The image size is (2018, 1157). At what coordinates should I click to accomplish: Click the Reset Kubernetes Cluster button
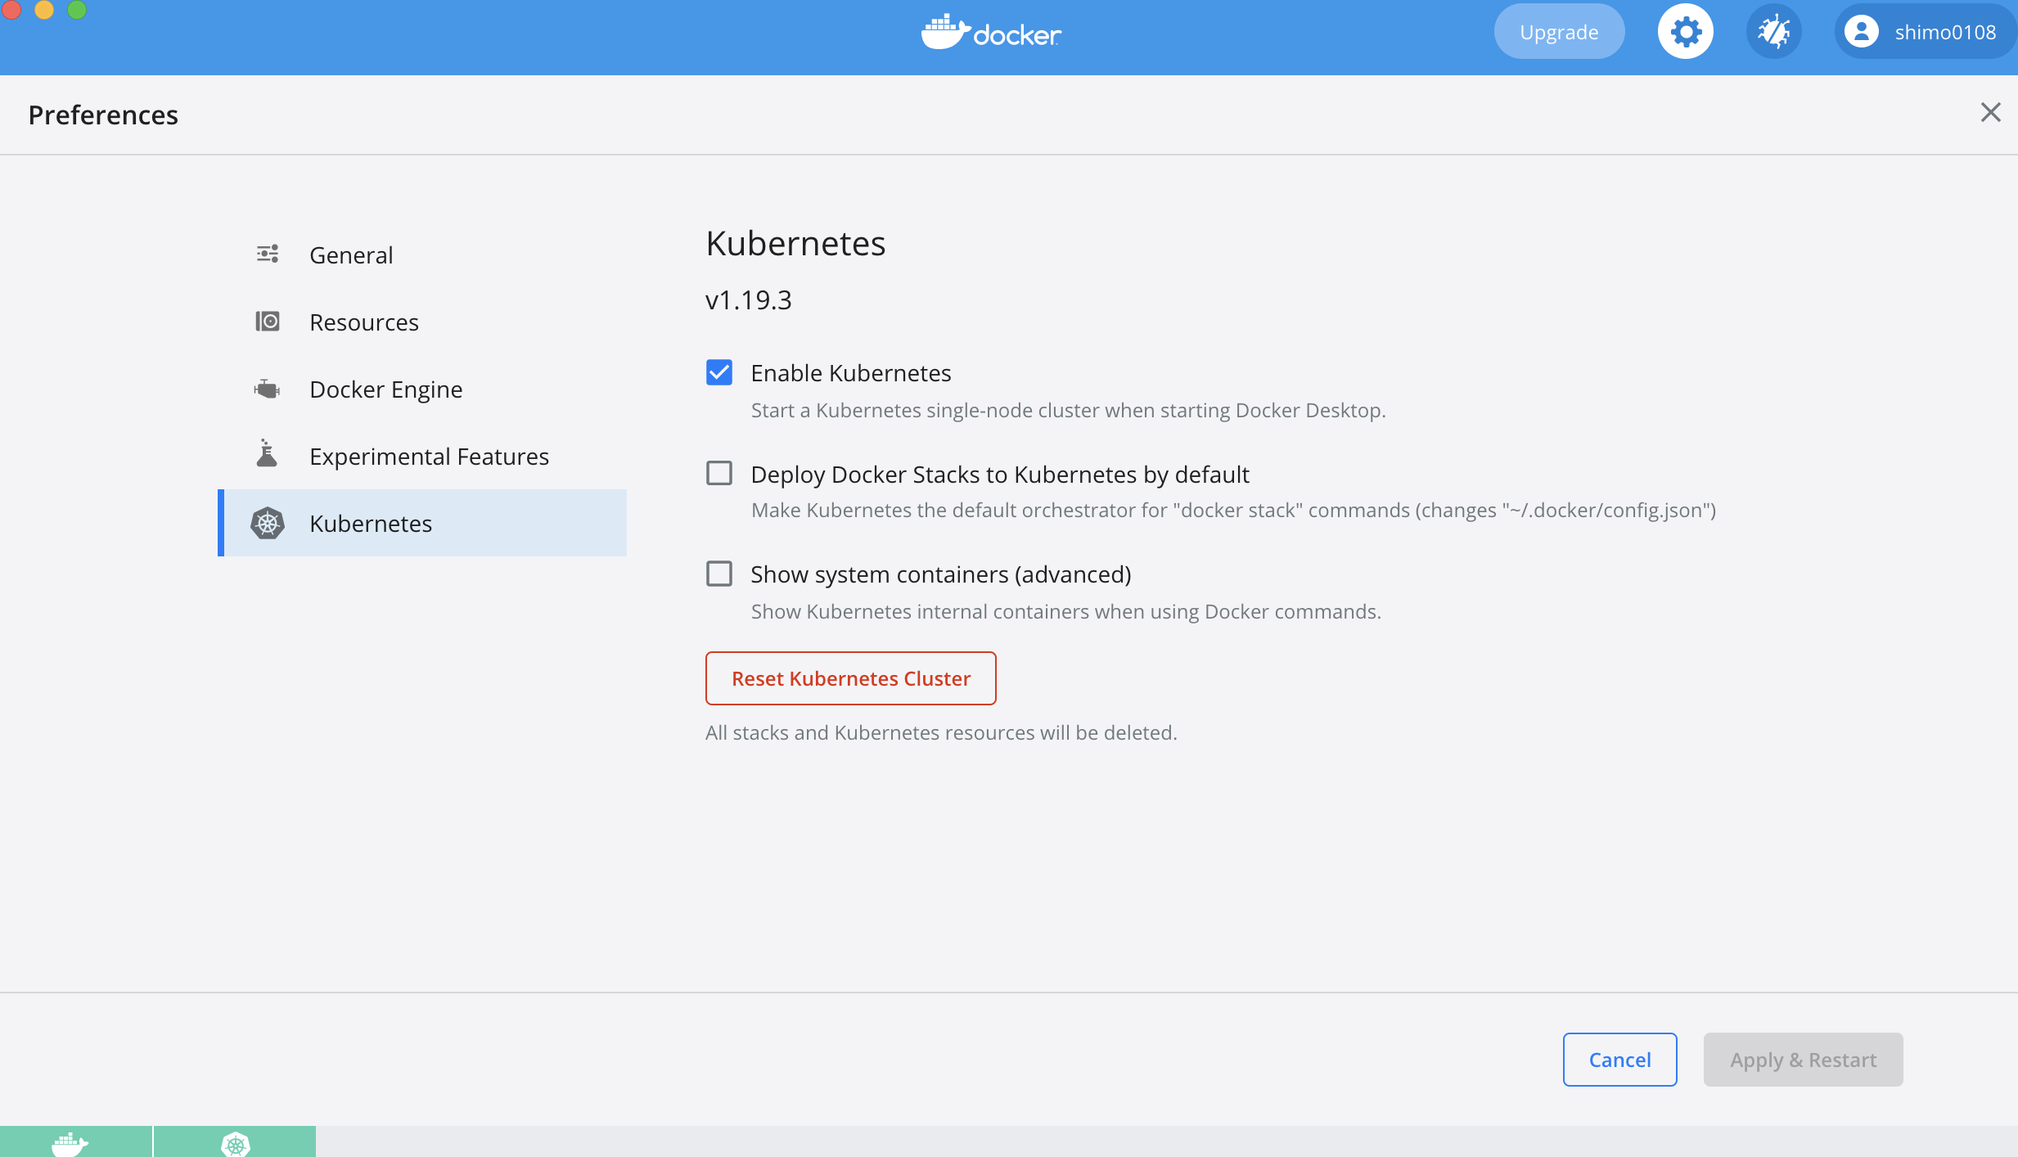[x=850, y=678]
